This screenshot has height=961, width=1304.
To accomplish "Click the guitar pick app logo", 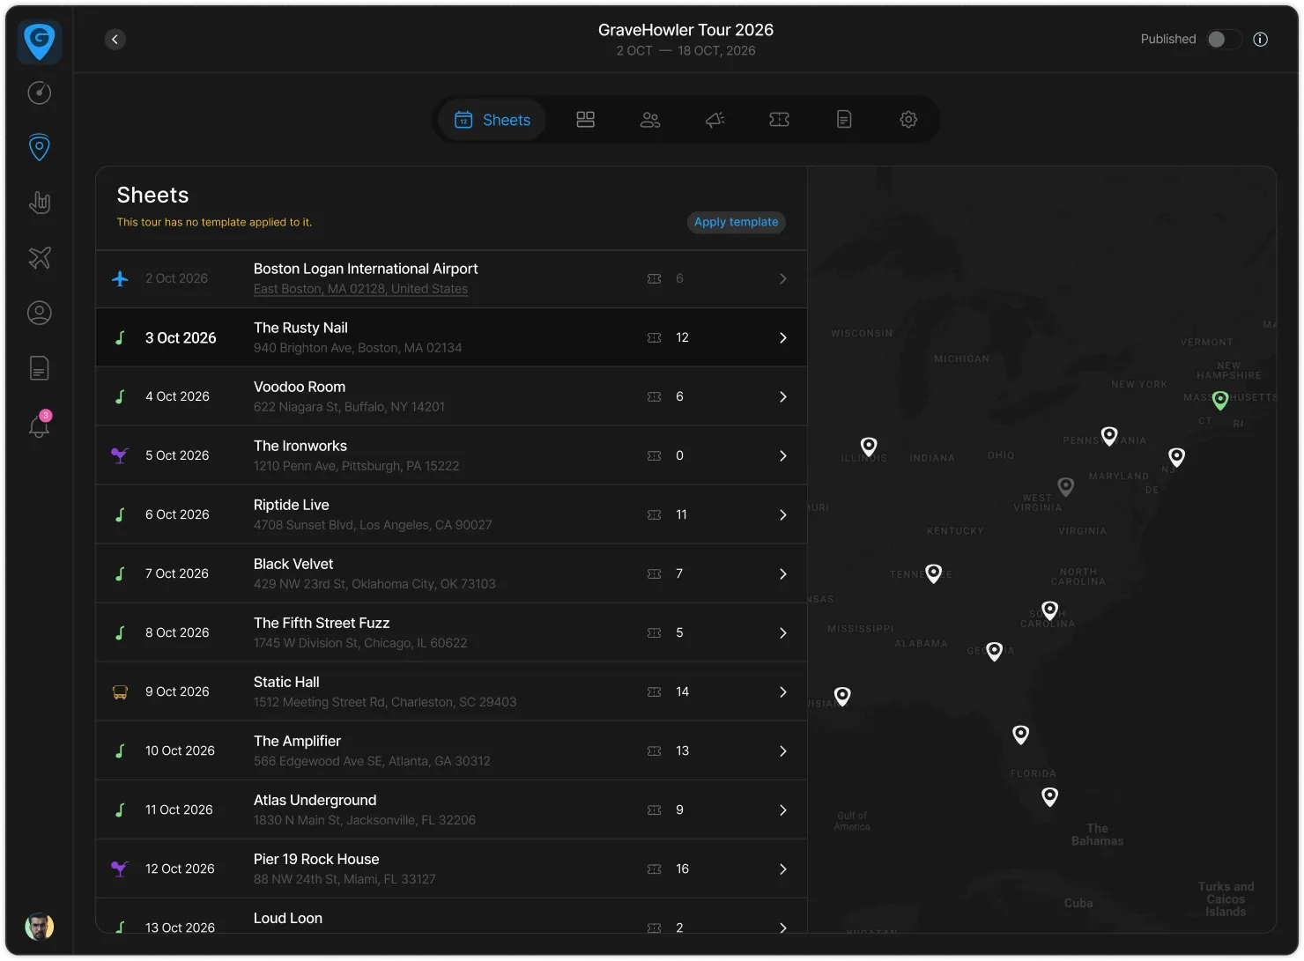I will [40, 41].
